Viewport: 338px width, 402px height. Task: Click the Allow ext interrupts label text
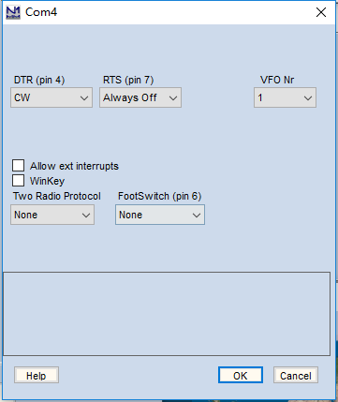coord(74,166)
